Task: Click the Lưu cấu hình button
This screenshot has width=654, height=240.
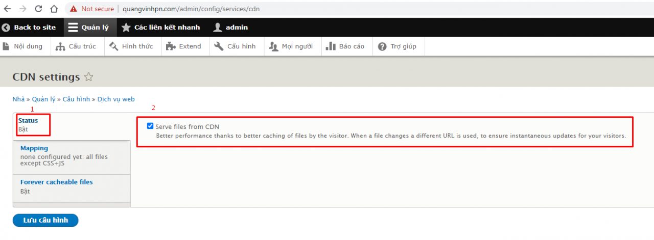Action: tap(45, 220)
